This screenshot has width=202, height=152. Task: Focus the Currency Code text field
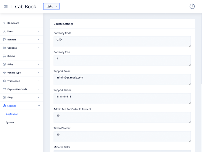[x=122, y=41]
